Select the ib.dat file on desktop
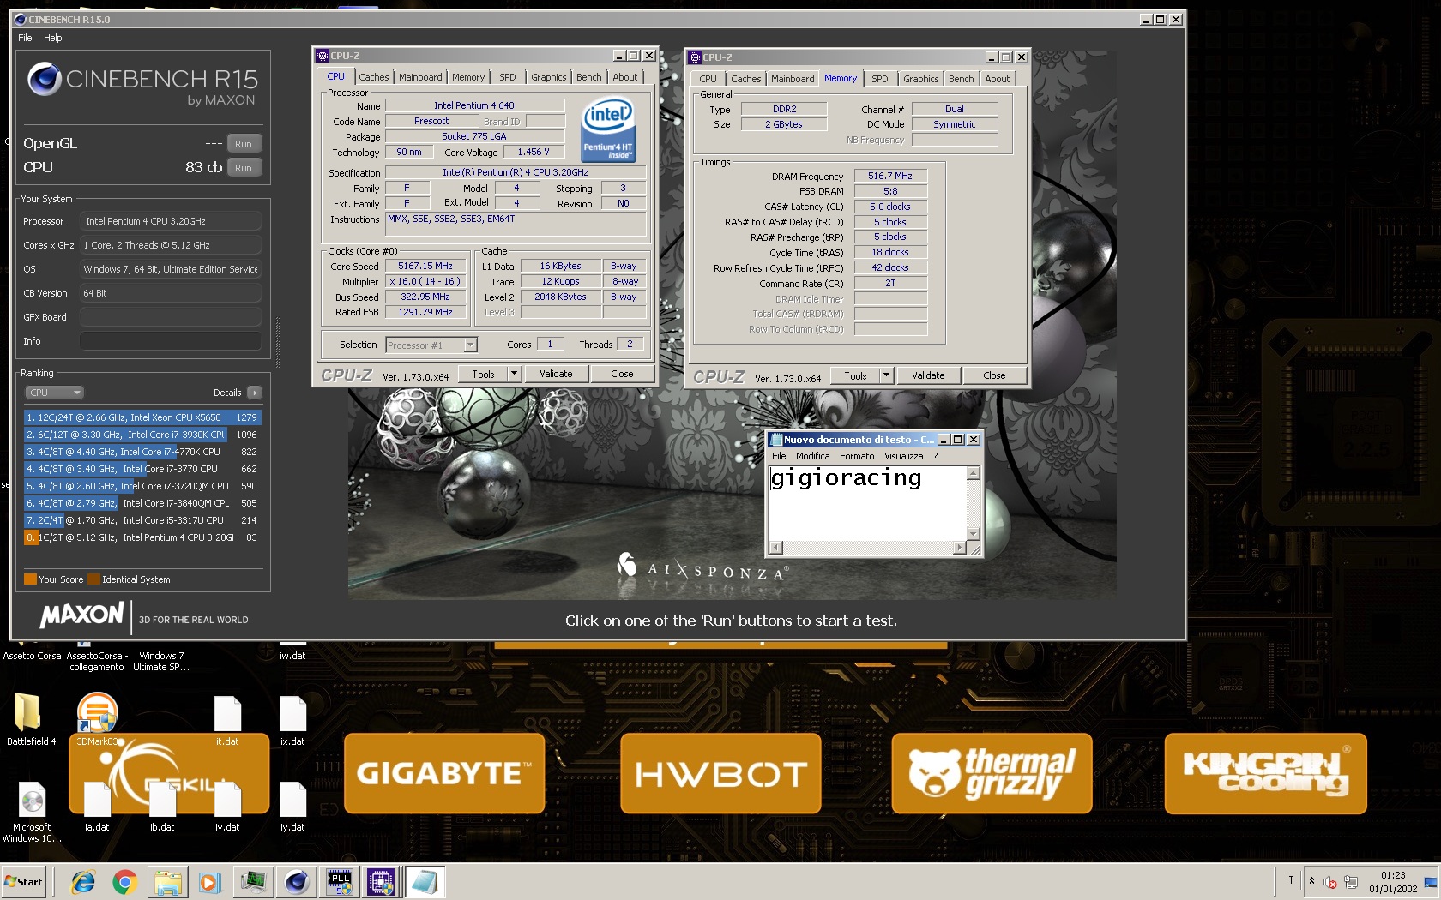1441x900 pixels. [x=162, y=807]
